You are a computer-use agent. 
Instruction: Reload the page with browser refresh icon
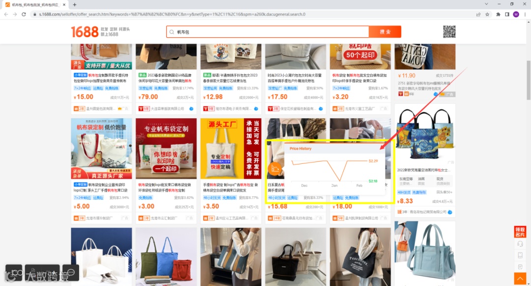coord(24,14)
